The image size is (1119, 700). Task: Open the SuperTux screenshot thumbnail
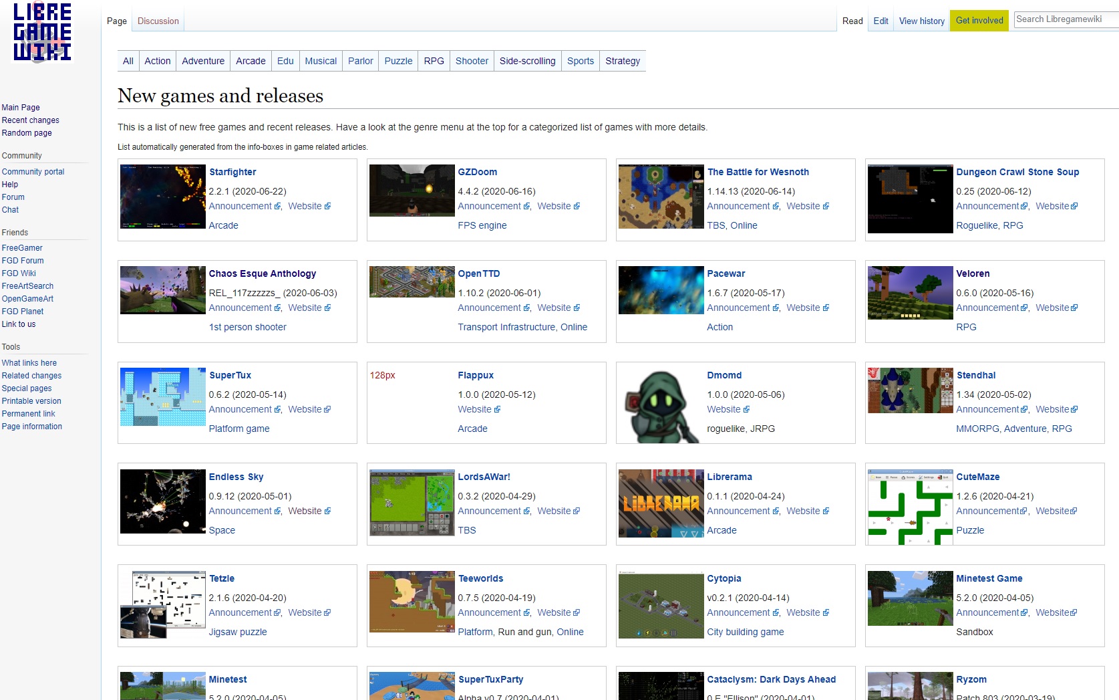pyautogui.click(x=163, y=396)
